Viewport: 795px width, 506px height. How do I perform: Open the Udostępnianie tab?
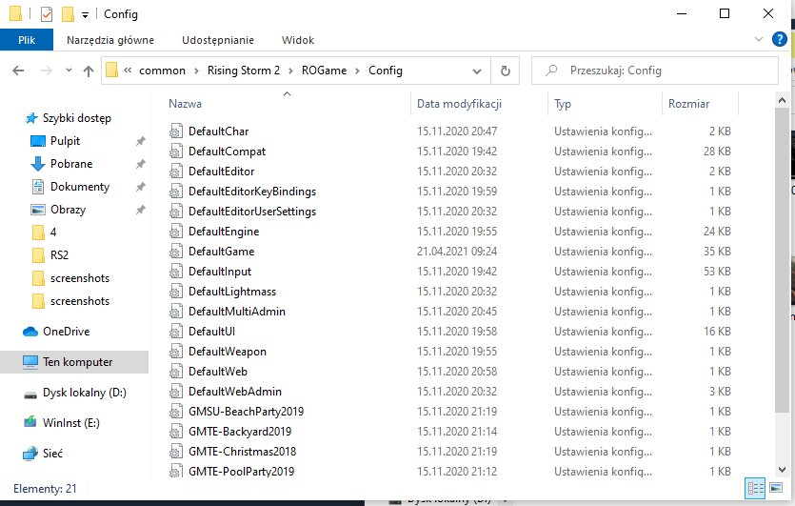218,40
